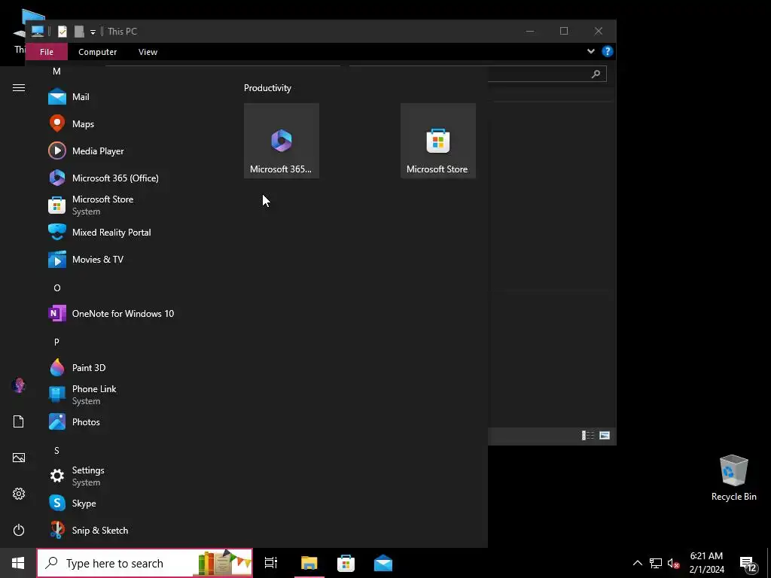
Task: Maximize the This PC window
Action: (x=564, y=31)
